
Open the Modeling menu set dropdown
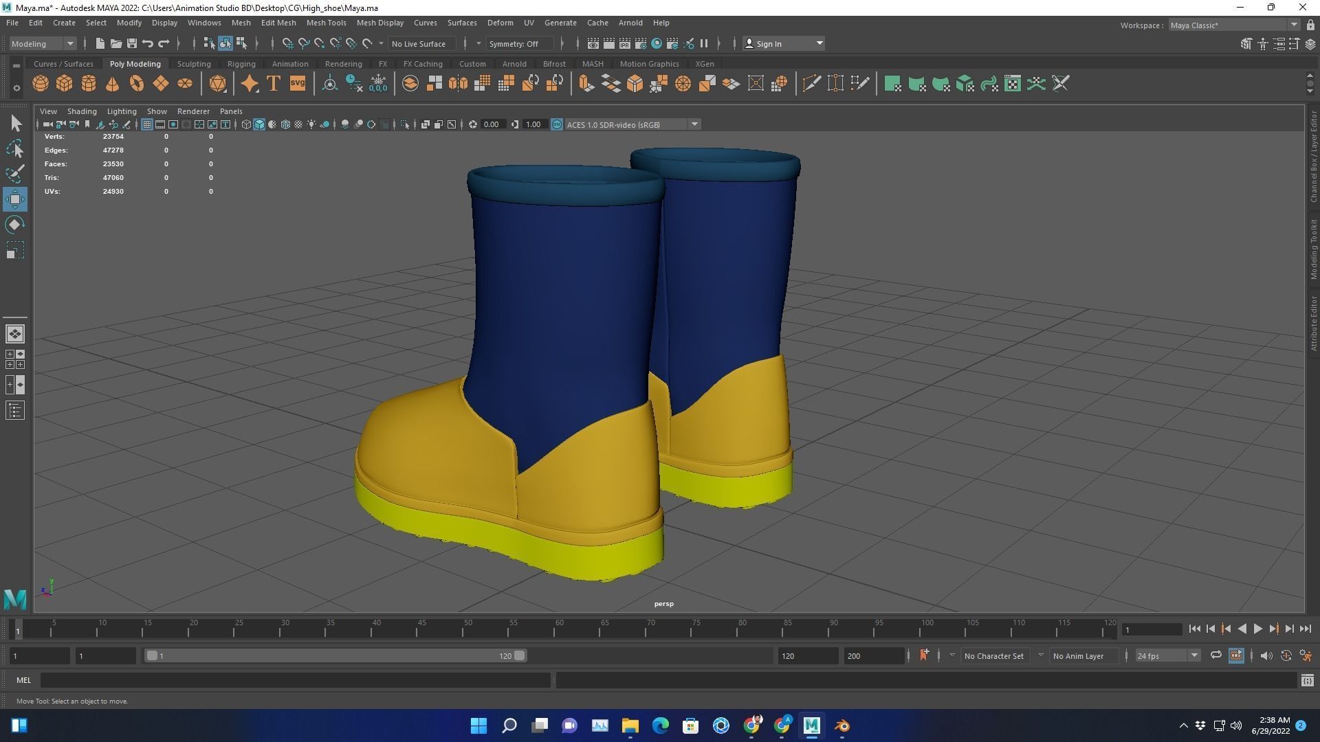[x=43, y=43]
